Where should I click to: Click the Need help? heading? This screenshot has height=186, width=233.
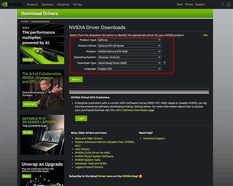pos(146,133)
